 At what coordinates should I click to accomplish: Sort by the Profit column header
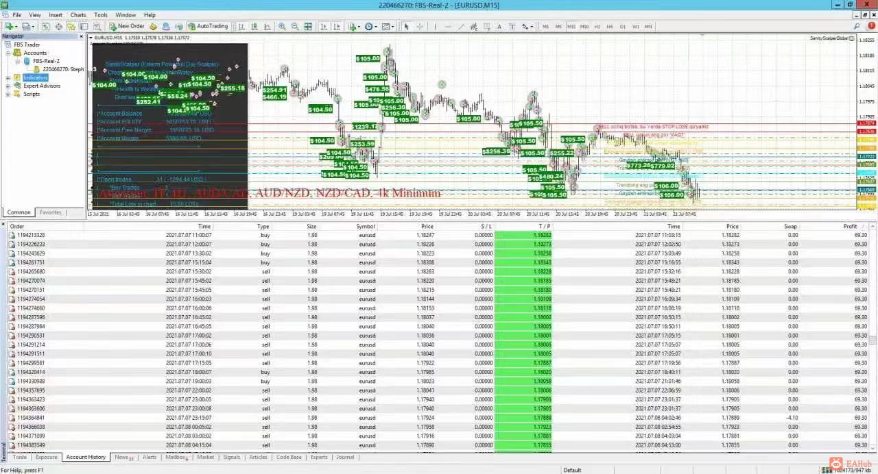coord(850,226)
